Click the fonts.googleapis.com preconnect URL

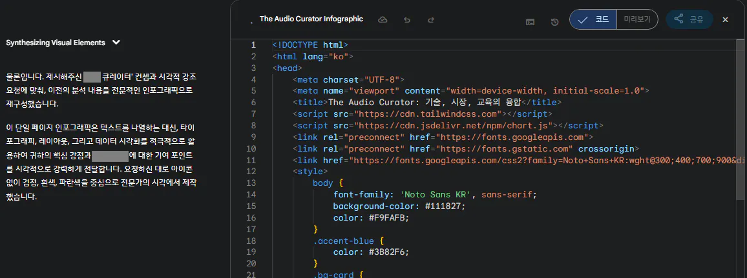pyautogui.click(x=516, y=137)
